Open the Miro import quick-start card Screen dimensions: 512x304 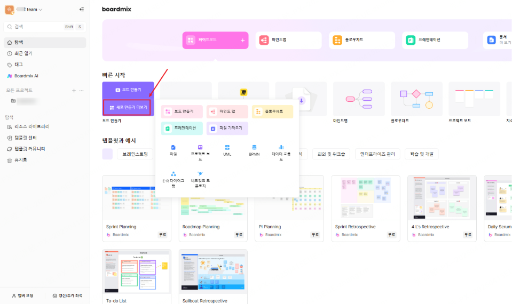(x=243, y=91)
